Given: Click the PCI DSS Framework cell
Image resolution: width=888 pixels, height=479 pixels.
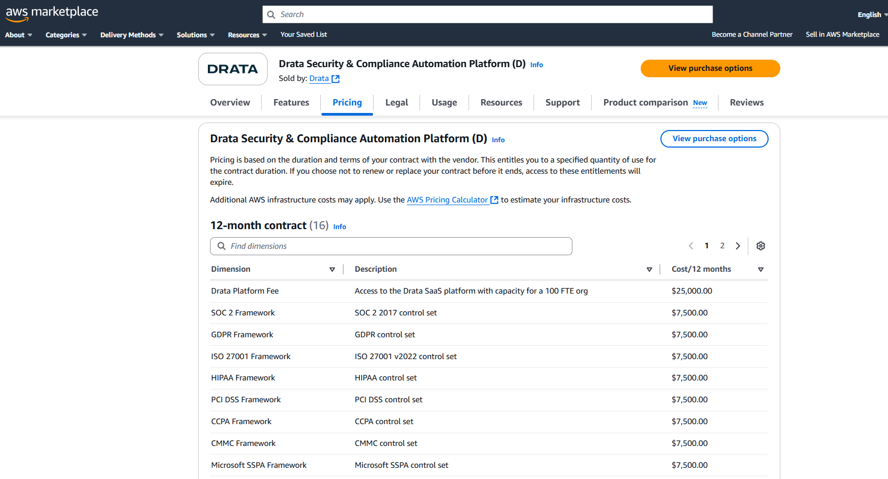Looking at the screenshot, I should (246, 400).
